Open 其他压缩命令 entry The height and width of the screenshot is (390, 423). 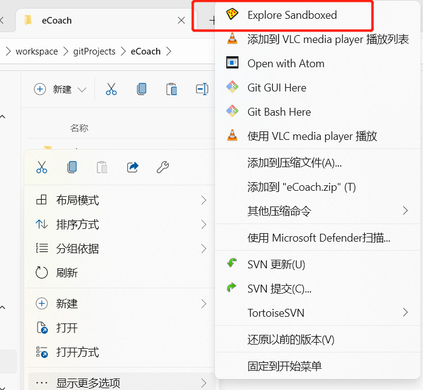[279, 211]
